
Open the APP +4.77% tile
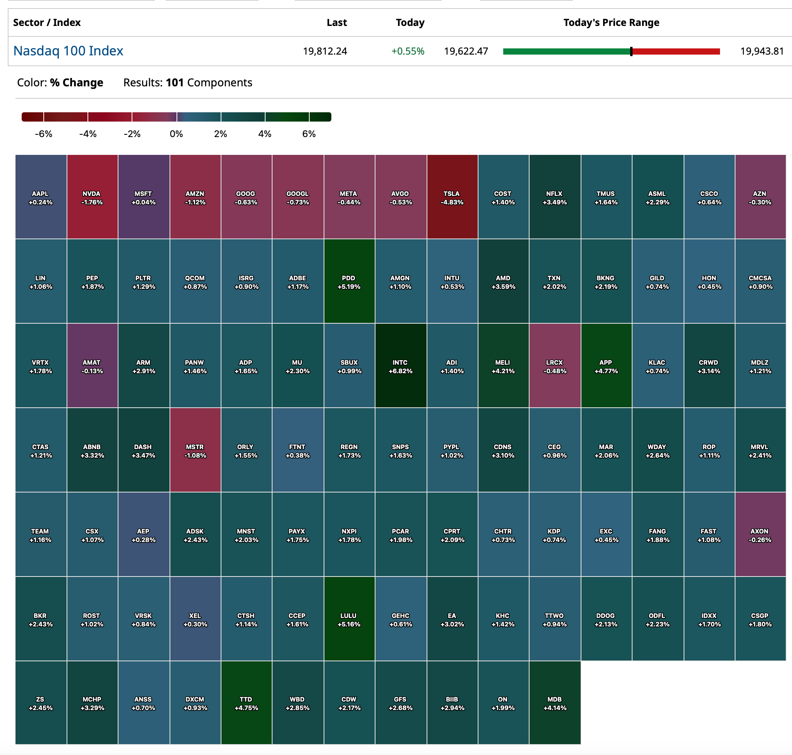(606, 365)
